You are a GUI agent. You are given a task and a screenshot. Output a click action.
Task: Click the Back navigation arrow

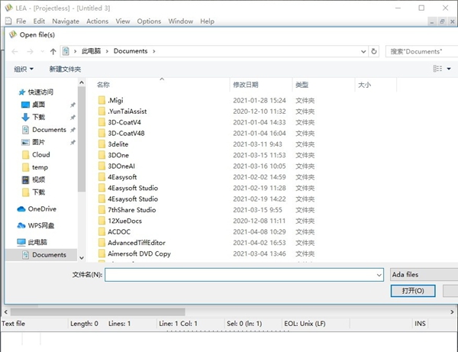(x=15, y=52)
